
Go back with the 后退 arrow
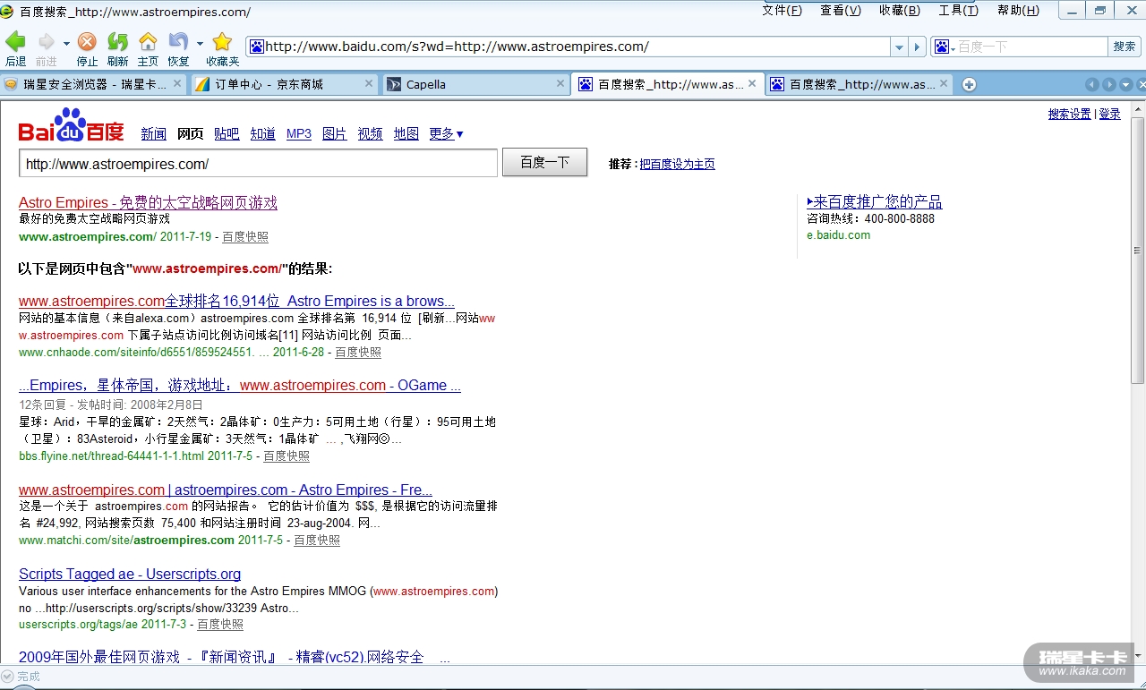click(15, 42)
